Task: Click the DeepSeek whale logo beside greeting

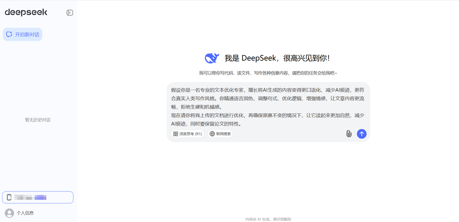Action: pos(212,58)
